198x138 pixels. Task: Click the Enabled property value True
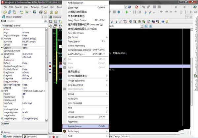click(x=33, y=88)
